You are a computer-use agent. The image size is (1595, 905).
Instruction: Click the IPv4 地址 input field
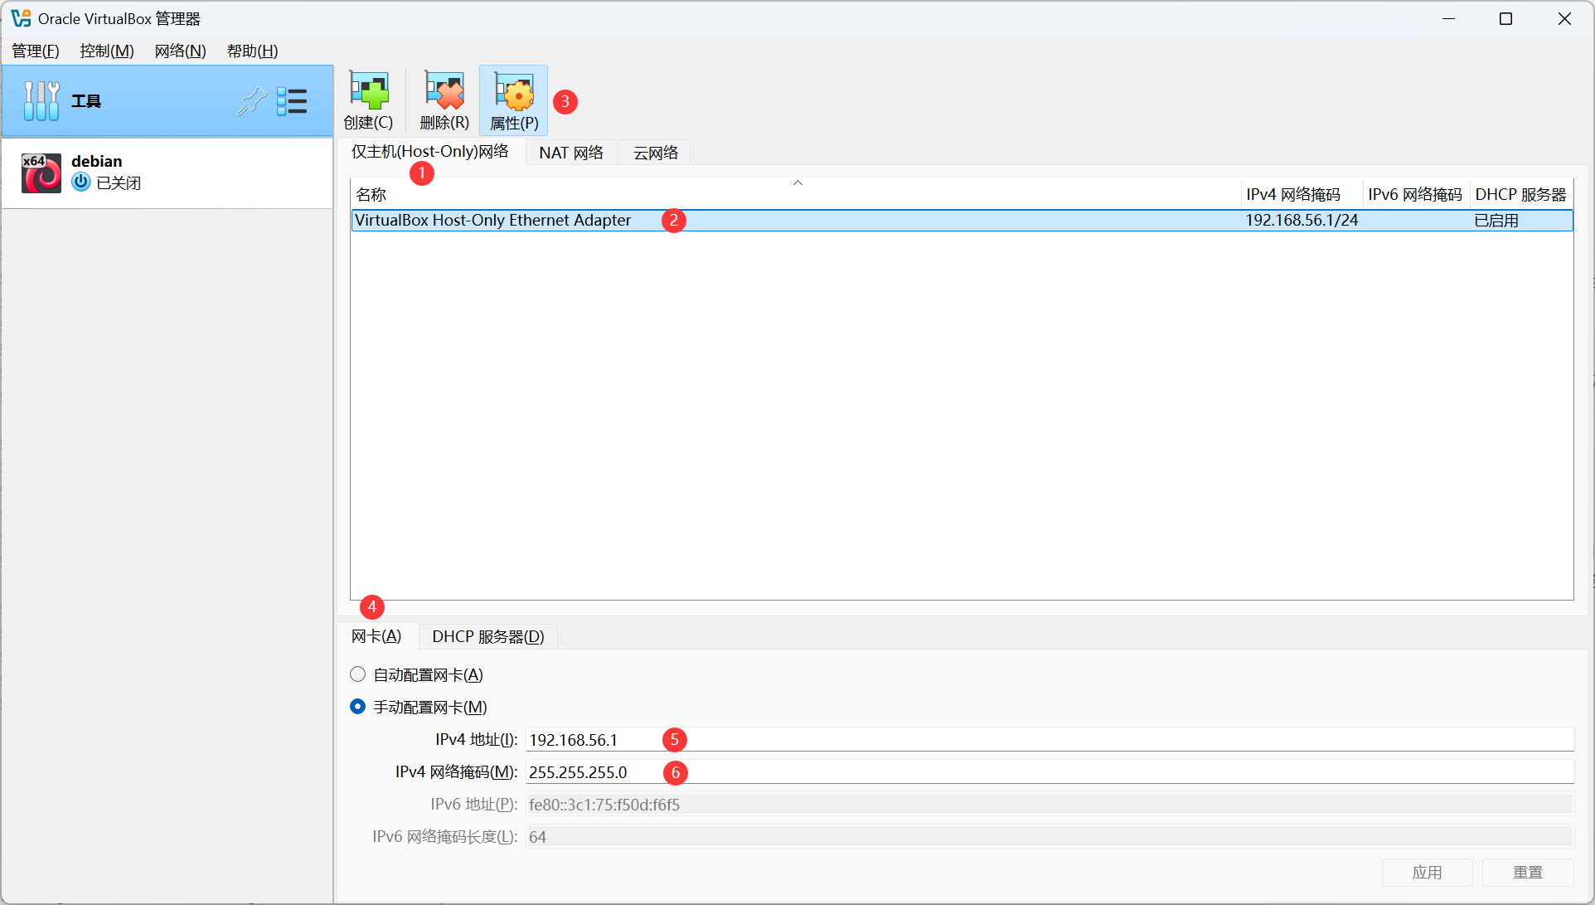pyautogui.click(x=1050, y=739)
